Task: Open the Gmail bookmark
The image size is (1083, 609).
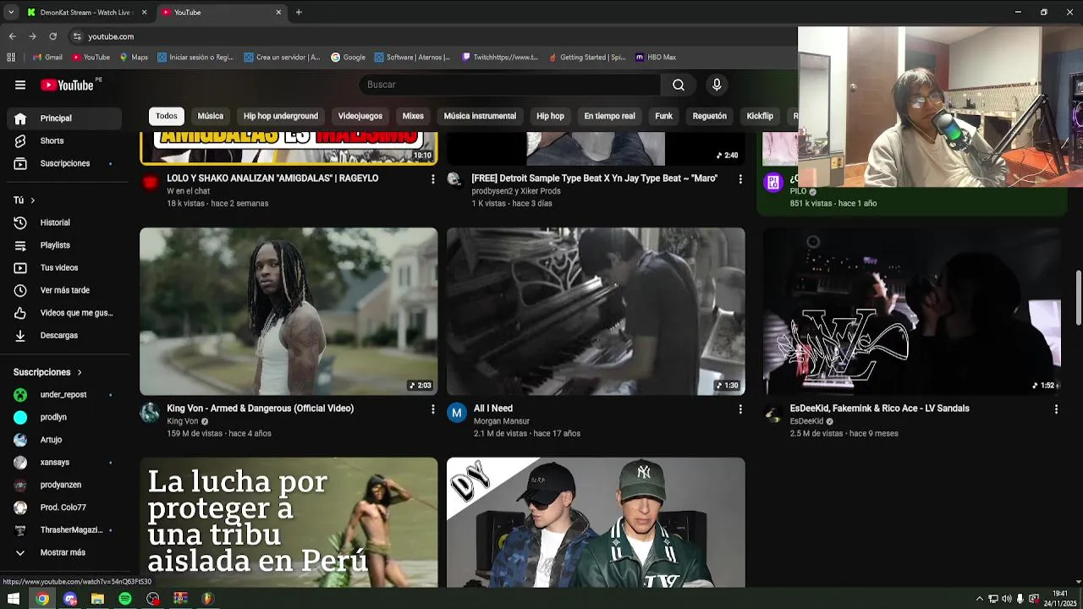Action: coord(47,58)
